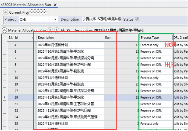This screenshot has height=131, width=188.
Task: Go to previous allocation run record
Action: click(50, 30)
